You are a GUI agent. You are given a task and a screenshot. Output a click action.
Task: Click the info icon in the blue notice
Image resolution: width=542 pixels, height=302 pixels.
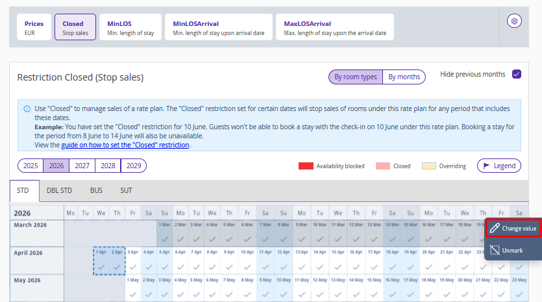tap(27, 108)
